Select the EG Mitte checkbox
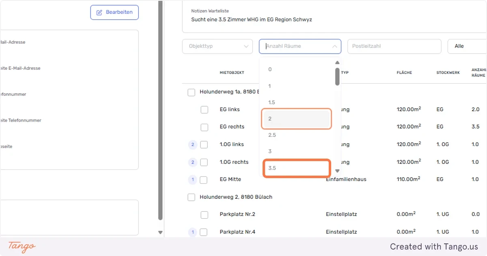Viewport: 487px width, 256px height. pos(204,180)
